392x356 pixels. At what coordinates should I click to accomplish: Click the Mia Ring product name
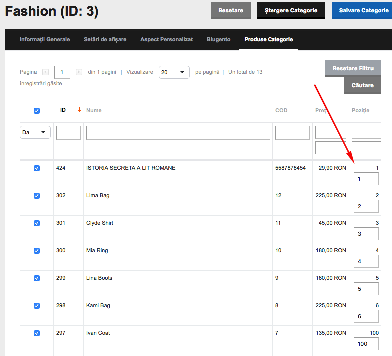pyautogui.click(x=97, y=250)
